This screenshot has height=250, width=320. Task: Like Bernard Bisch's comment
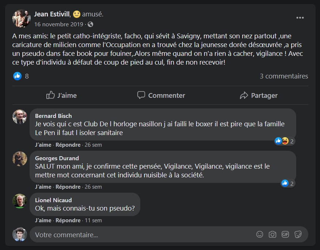(x=43, y=145)
